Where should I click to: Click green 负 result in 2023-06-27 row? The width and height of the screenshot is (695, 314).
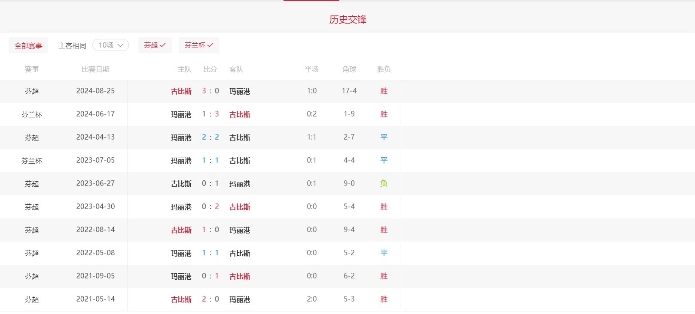pyautogui.click(x=384, y=183)
